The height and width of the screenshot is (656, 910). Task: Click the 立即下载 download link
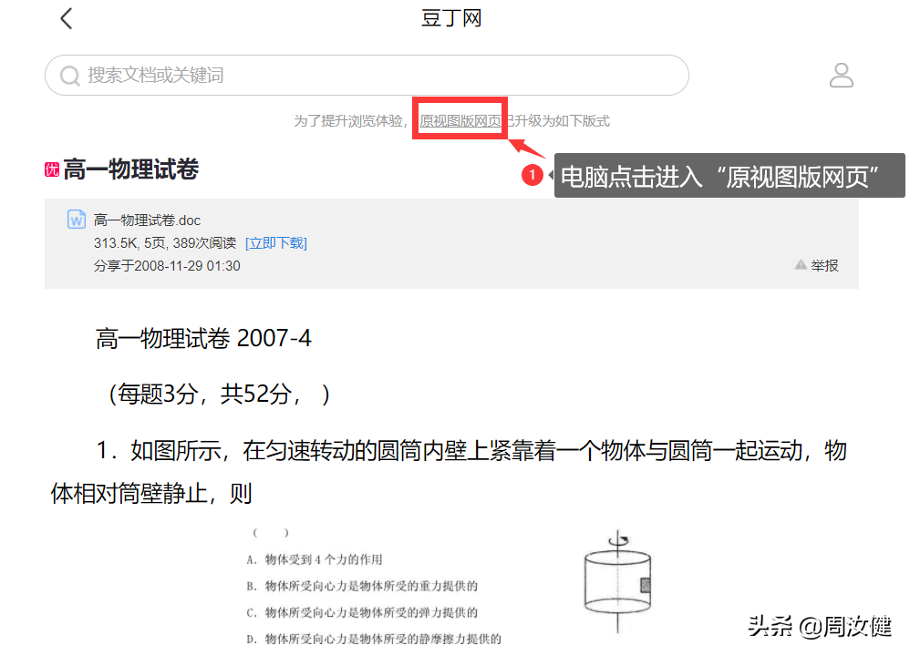(x=276, y=243)
